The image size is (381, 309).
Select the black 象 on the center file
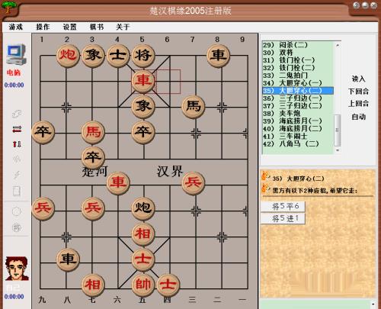pyautogui.click(x=143, y=107)
